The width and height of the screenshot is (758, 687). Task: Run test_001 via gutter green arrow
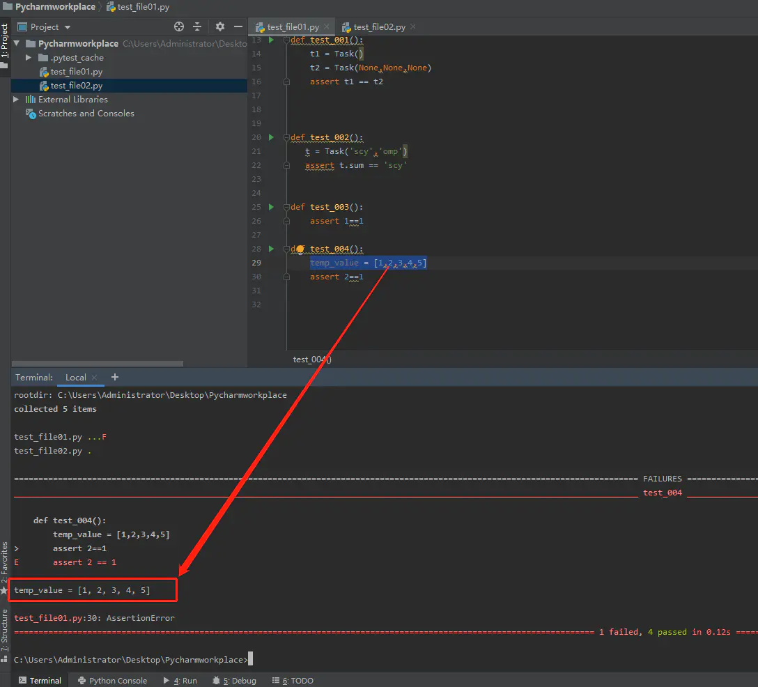(271, 40)
